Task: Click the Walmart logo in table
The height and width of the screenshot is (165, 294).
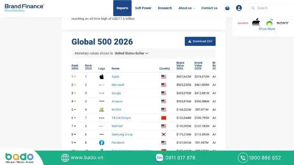Action: [x=101, y=126]
